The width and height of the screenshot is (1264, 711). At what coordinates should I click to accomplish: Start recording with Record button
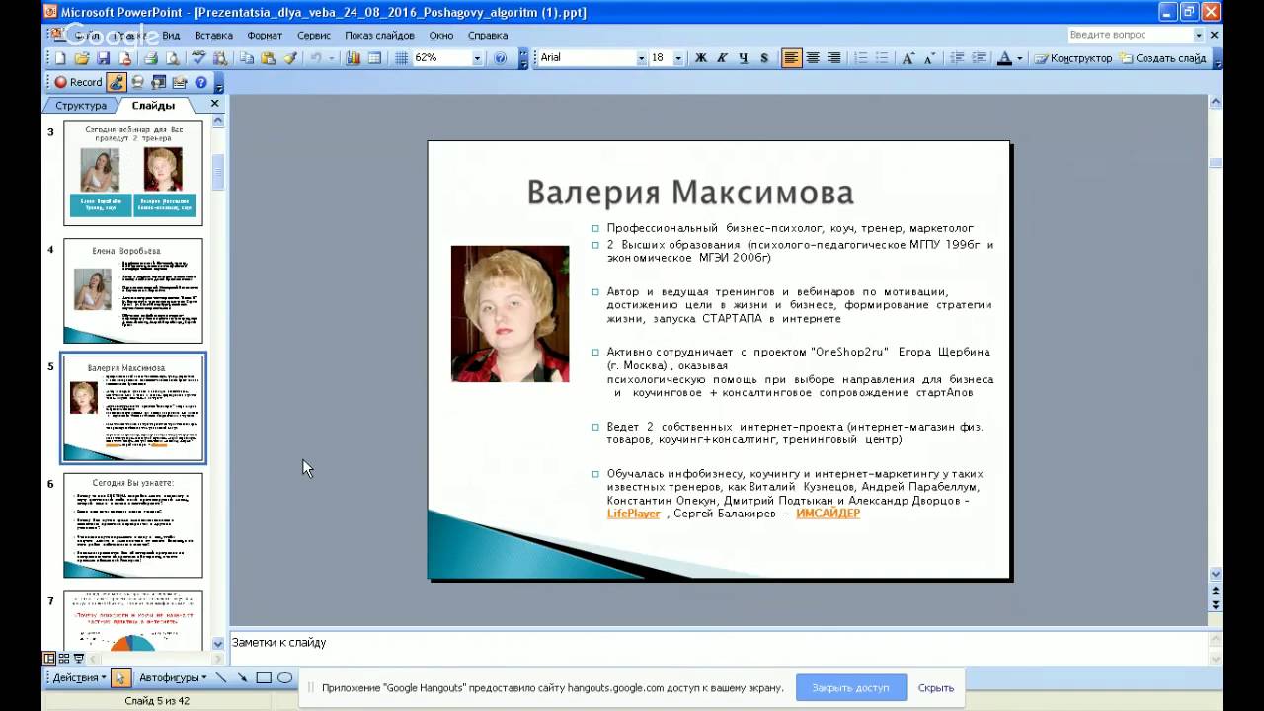click(78, 82)
